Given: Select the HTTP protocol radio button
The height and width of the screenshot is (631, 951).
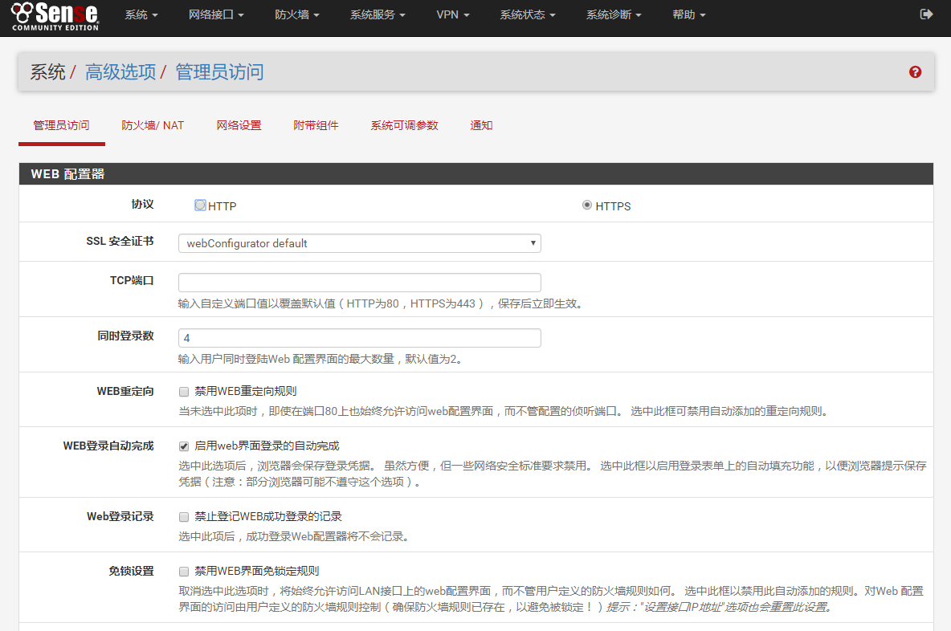Looking at the screenshot, I should pyautogui.click(x=200, y=206).
